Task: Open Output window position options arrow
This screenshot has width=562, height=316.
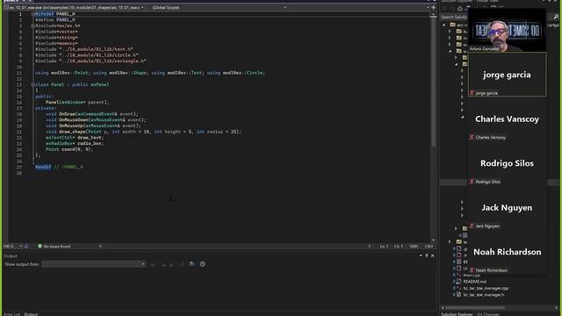Action: click(421, 255)
